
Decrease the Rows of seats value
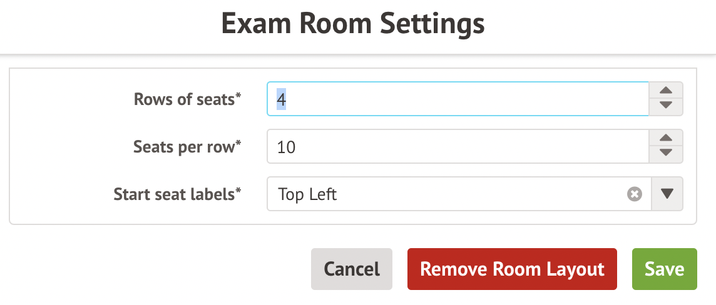coord(666,107)
